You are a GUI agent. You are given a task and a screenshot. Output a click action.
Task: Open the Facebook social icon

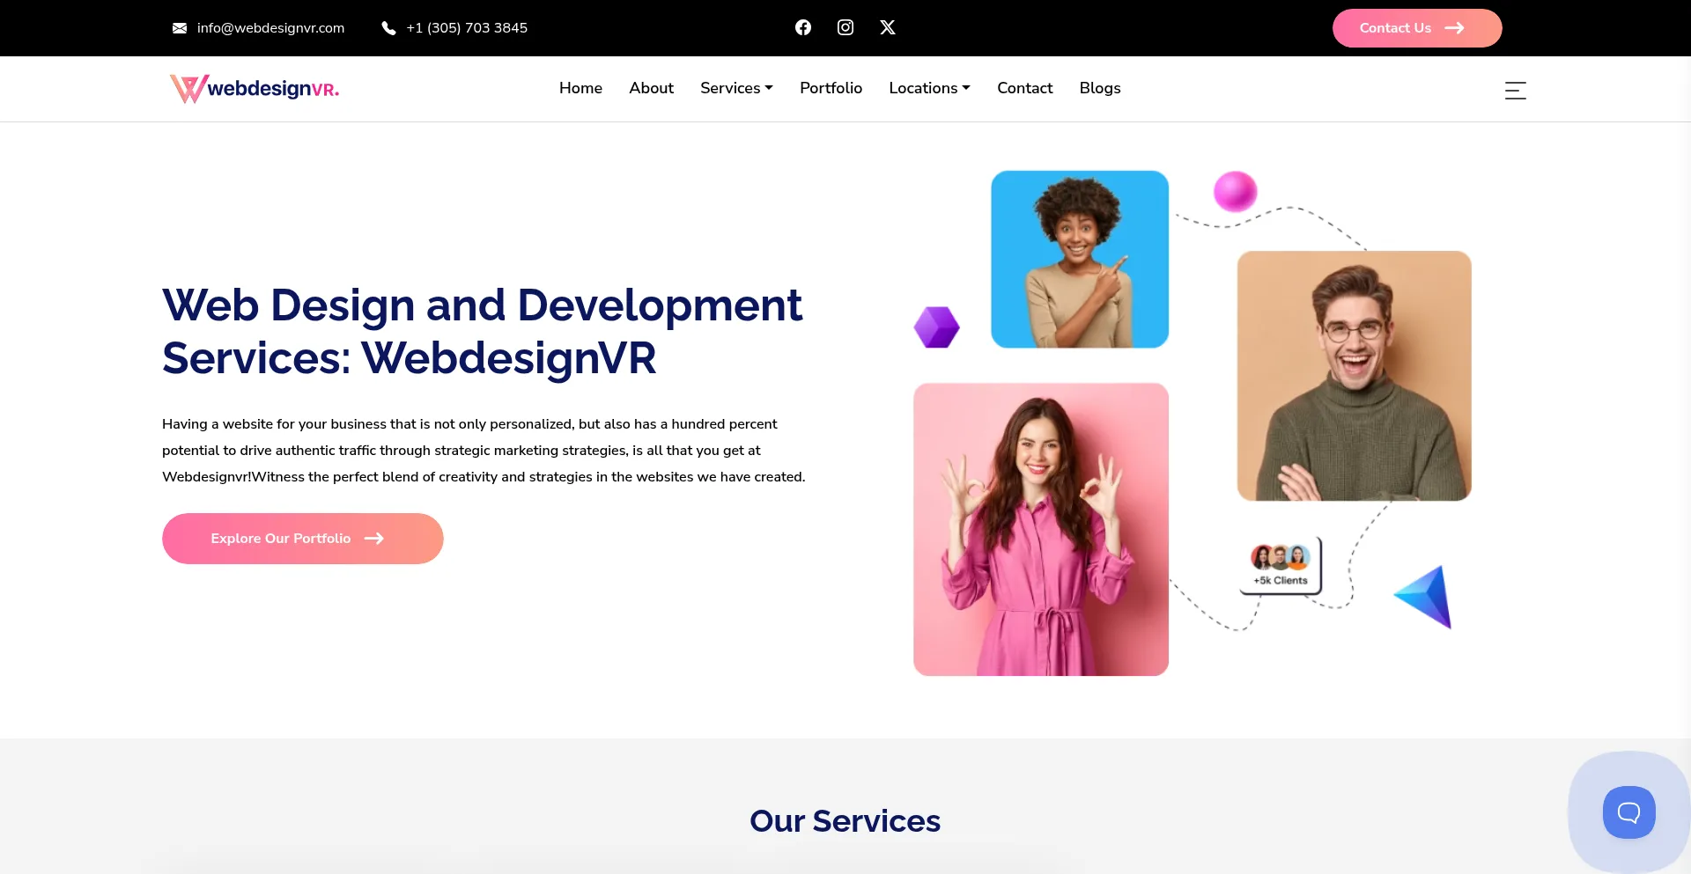pyautogui.click(x=802, y=27)
